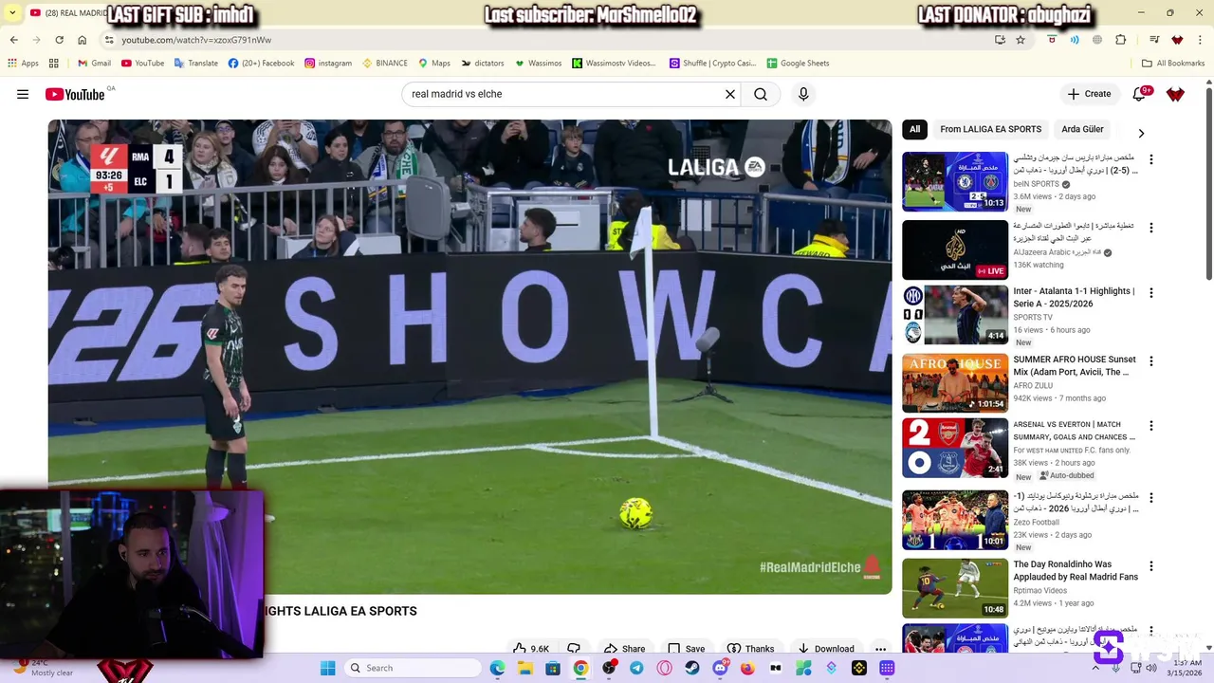
Task: Like the video with 9.6K thumbs up
Action: pos(531,649)
